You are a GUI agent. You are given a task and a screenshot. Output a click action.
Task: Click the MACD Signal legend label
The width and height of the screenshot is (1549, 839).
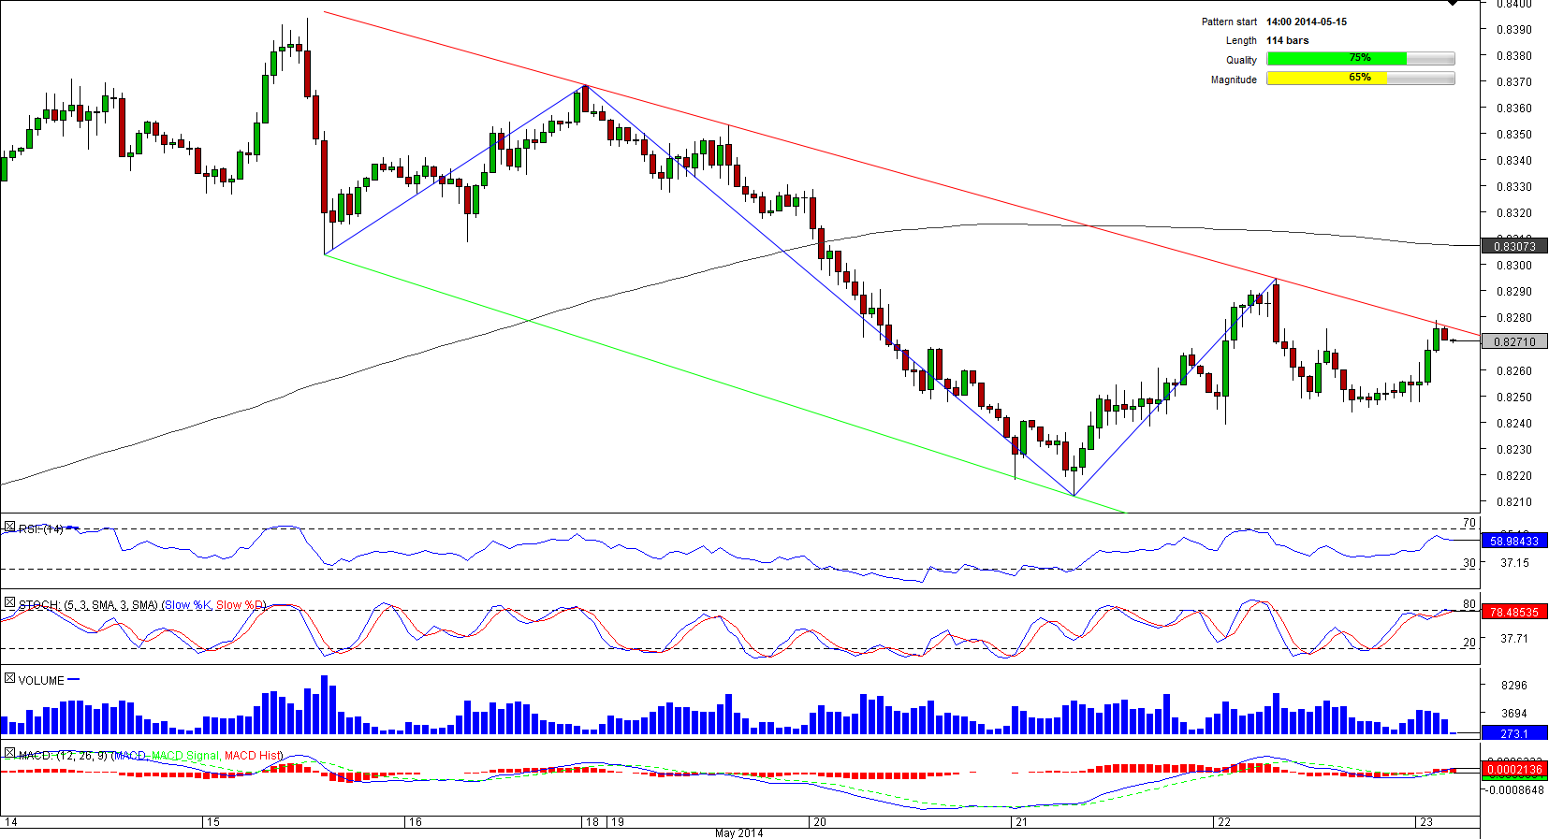click(x=185, y=756)
